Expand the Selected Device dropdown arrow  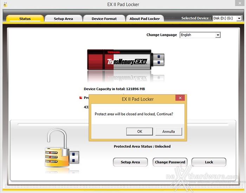pos(239,18)
